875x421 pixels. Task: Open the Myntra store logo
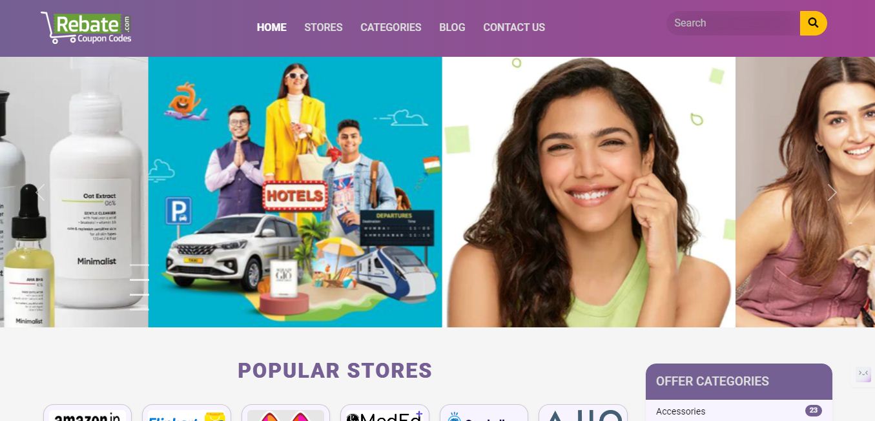coord(285,413)
